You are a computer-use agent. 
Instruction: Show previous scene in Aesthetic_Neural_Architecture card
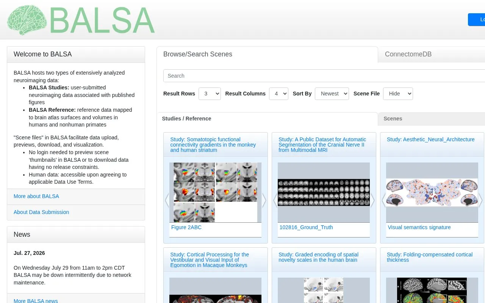383,201
